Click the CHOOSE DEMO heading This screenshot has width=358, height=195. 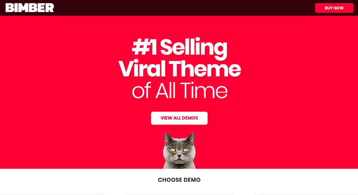[x=179, y=180]
